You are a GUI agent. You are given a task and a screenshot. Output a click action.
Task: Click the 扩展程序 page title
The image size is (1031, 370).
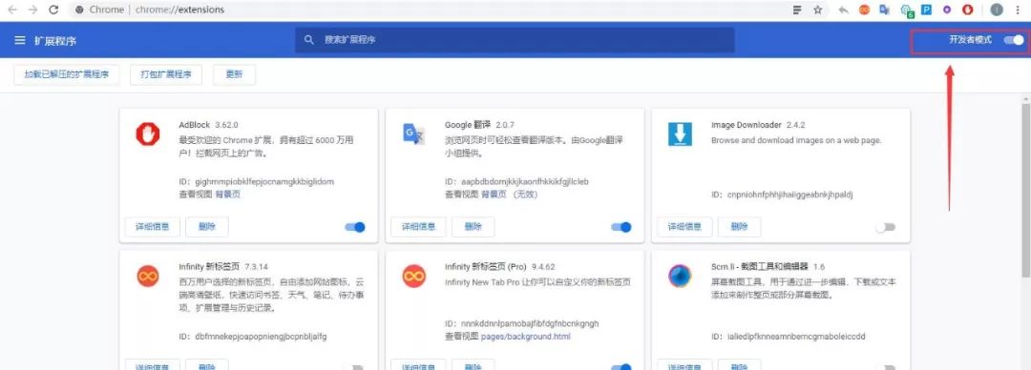[x=55, y=40]
